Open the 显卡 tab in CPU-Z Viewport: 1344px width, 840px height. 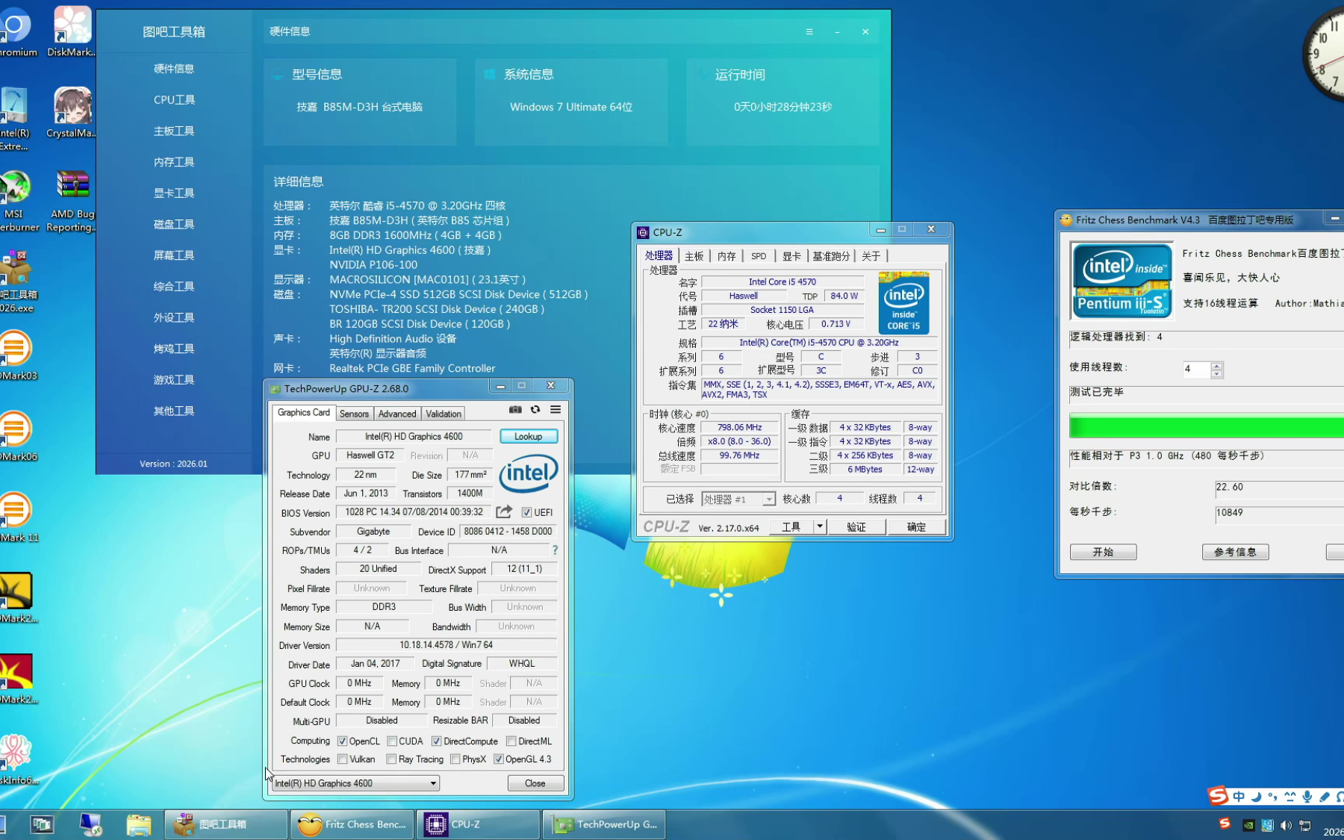tap(791, 256)
